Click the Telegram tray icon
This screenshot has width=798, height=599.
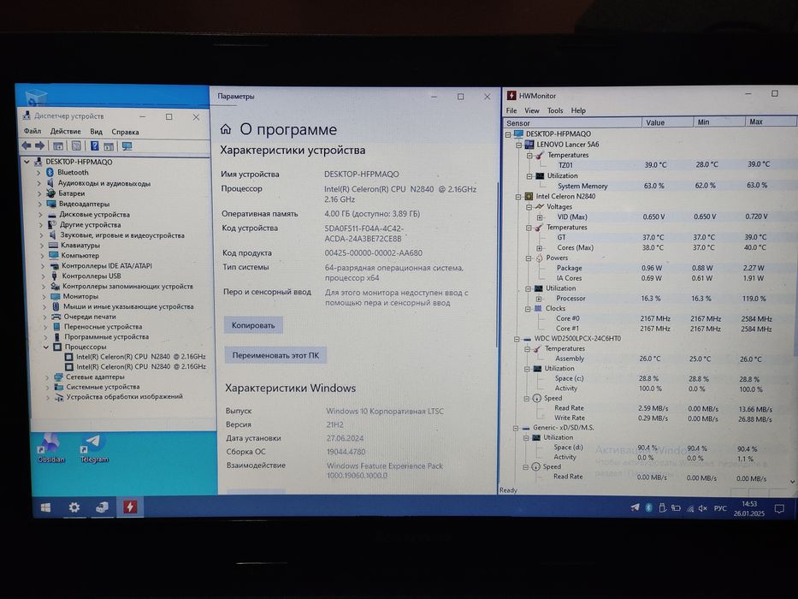(635, 507)
